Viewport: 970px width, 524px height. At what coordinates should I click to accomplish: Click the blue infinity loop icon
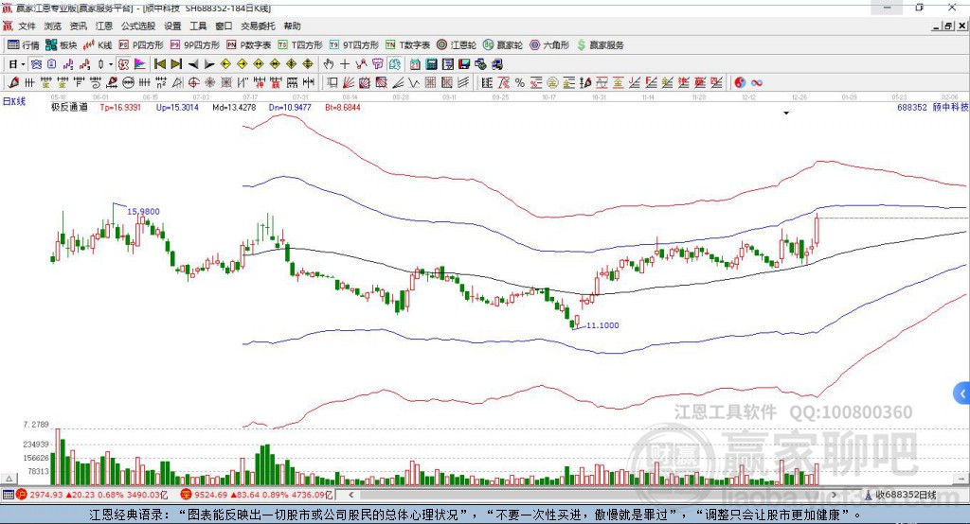[757, 83]
